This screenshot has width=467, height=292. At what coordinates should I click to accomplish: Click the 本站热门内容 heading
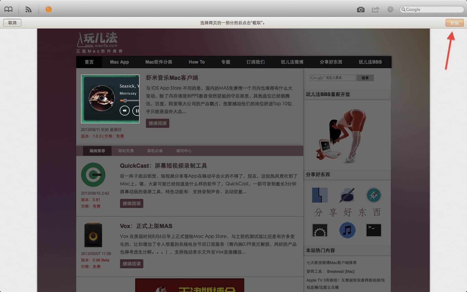[320, 250]
